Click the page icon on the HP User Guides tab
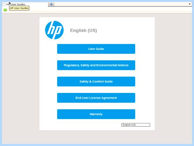 (x=5, y=5)
